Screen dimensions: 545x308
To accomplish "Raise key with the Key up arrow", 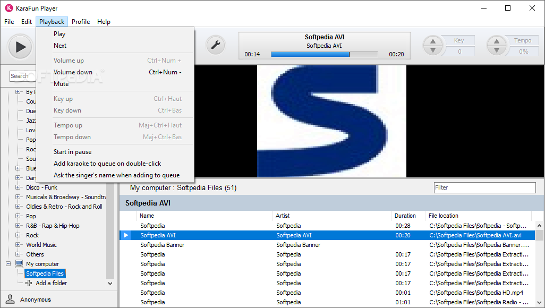I will pyautogui.click(x=433, y=41).
